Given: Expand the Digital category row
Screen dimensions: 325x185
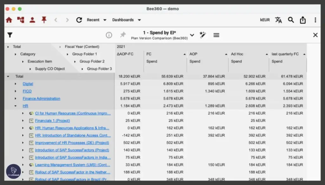Looking at the screenshot, I should coord(15,84).
